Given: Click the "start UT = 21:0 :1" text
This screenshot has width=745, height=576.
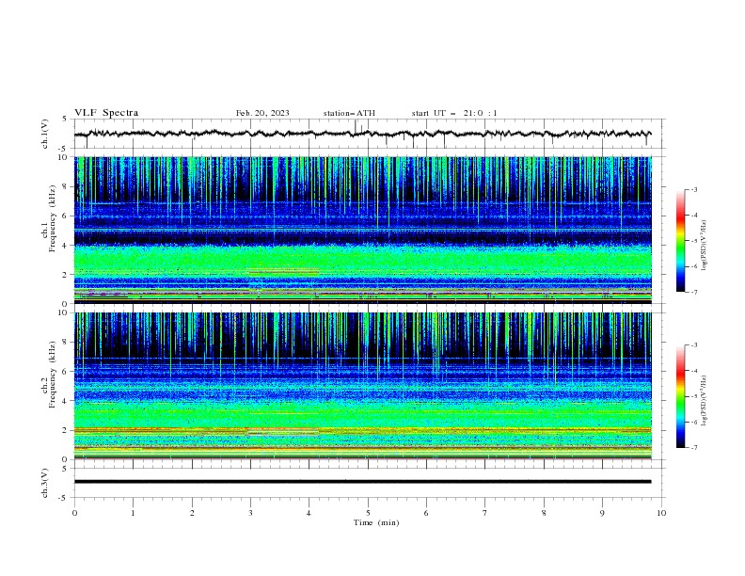Looking at the screenshot, I should pyautogui.click(x=454, y=113).
